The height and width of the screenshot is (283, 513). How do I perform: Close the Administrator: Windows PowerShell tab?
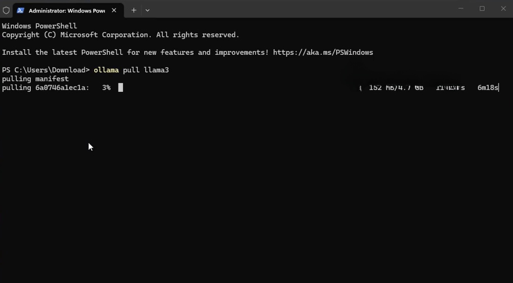(x=114, y=10)
